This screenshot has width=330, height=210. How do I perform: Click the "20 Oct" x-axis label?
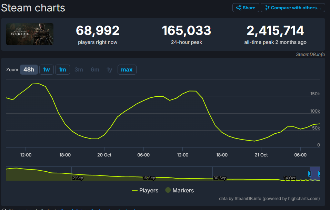coord(104,155)
